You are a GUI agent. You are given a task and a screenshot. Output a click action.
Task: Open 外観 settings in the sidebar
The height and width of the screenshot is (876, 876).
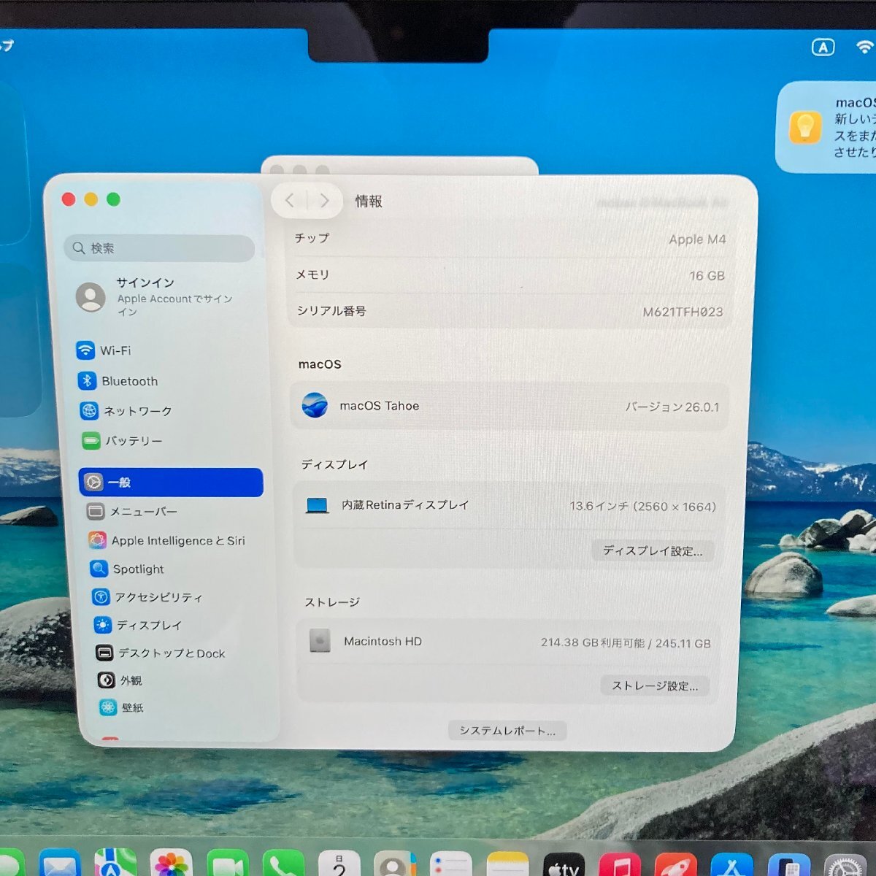(120, 680)
